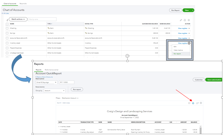Toggle the select-all checkbox in the table header

[7, 24]
